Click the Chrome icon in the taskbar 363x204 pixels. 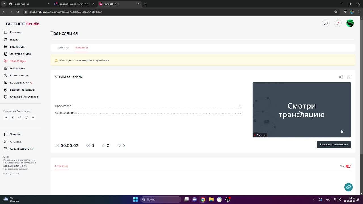203,199
